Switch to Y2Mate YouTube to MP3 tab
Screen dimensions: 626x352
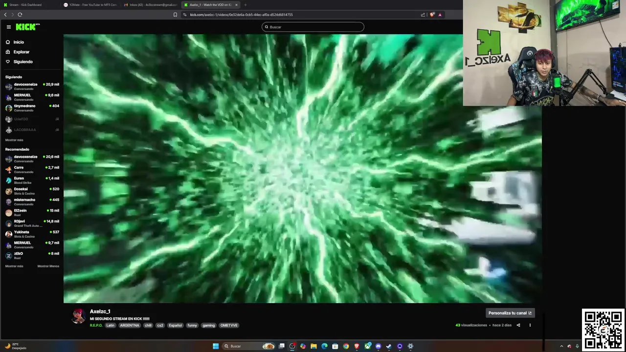(90, 5)
